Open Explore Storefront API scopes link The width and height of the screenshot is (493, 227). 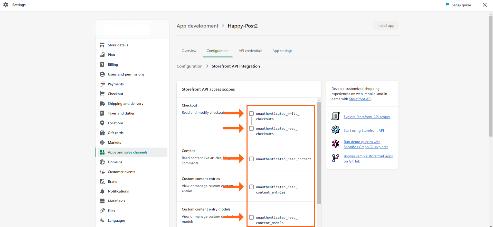(x=367, y=117)
